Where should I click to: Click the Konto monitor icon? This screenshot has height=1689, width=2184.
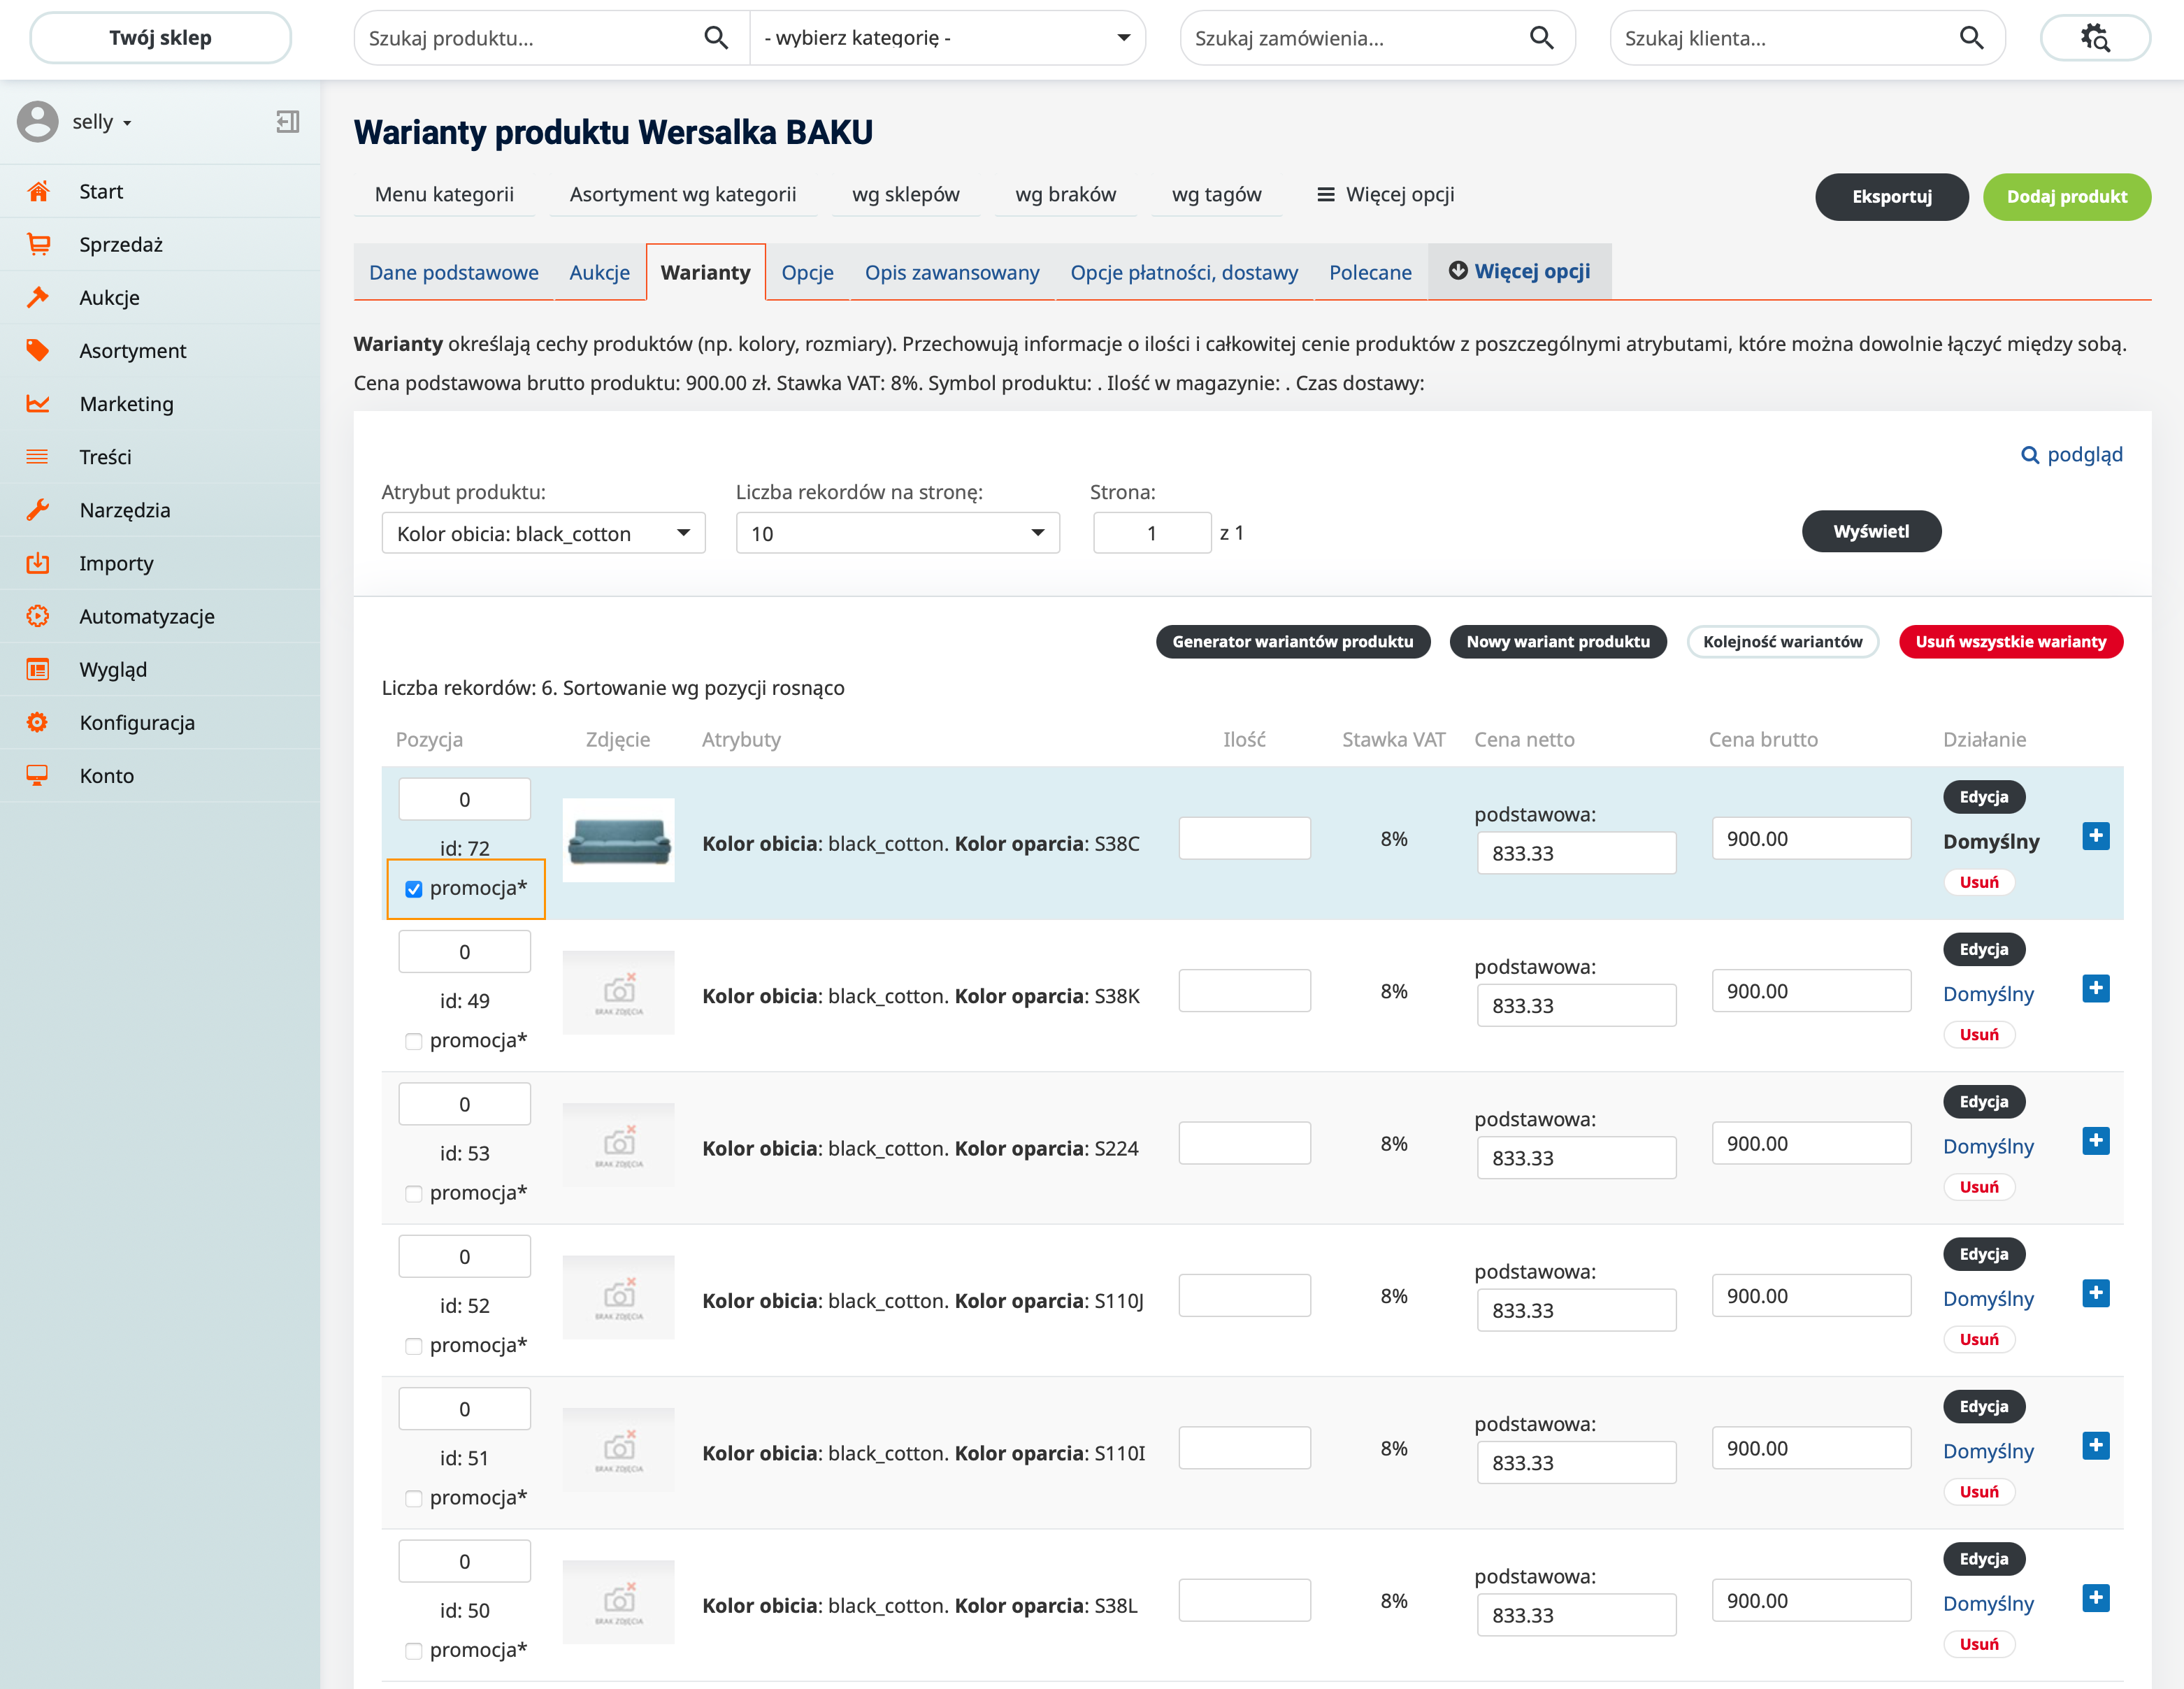tap(38, 775)
